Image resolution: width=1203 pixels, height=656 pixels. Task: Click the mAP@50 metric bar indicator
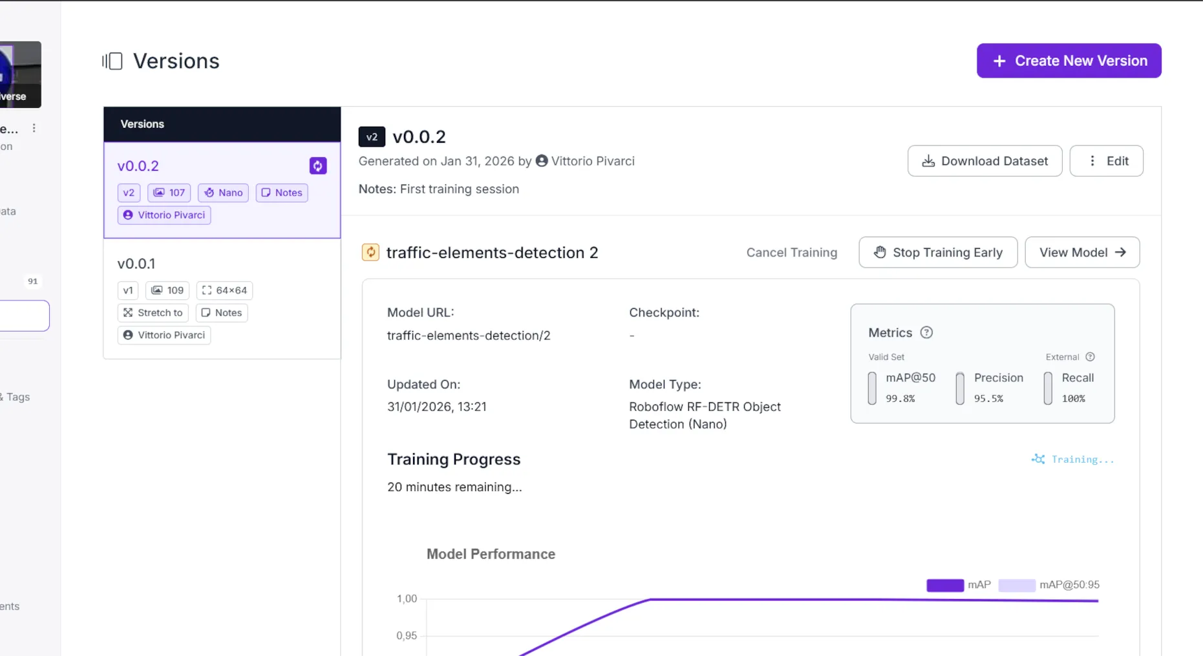click(872, 388)
